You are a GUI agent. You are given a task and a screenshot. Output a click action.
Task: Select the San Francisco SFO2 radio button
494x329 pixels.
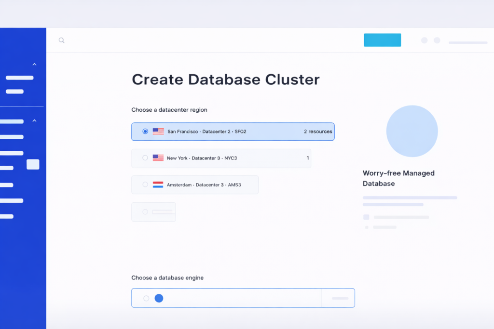tap(145, 131)
